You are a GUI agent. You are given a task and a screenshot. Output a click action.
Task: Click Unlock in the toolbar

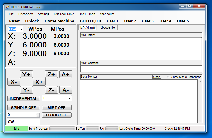[32, 21]
